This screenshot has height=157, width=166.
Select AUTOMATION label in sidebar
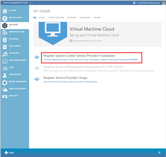pyautogui.click(x=14, y=53)
